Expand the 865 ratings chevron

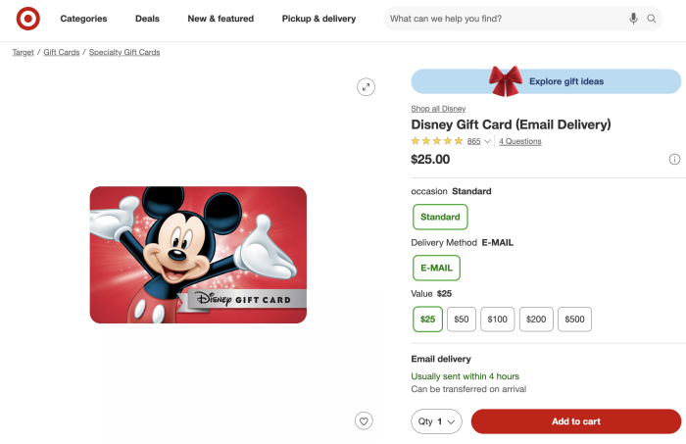488,141
